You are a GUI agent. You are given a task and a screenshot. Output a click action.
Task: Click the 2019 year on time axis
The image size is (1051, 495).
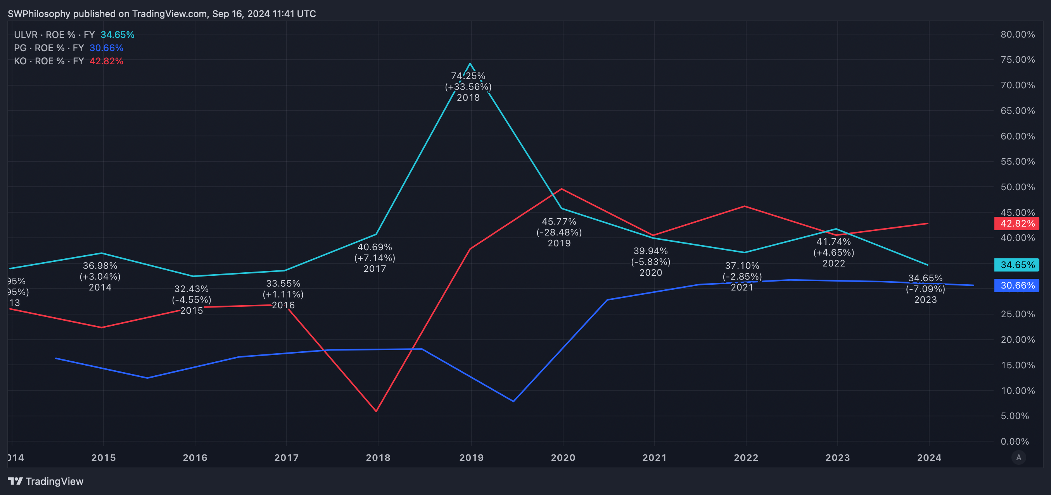[471, 457]
